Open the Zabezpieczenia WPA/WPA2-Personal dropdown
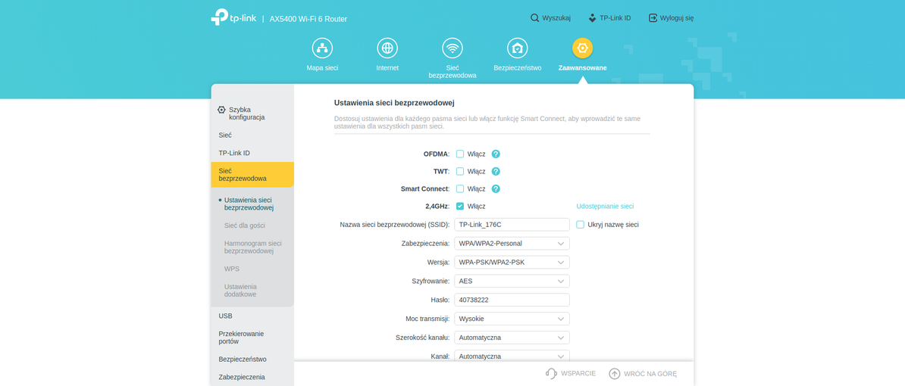Viewport: 905px width, 386px height. (x=512, y=243)
